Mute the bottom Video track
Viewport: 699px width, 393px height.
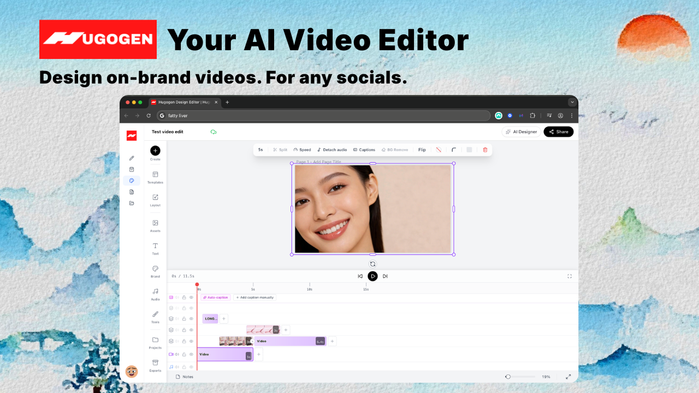177,355
